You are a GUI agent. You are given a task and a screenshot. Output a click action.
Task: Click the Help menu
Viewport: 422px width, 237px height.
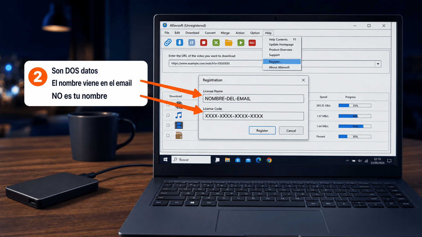click(268, 33)
